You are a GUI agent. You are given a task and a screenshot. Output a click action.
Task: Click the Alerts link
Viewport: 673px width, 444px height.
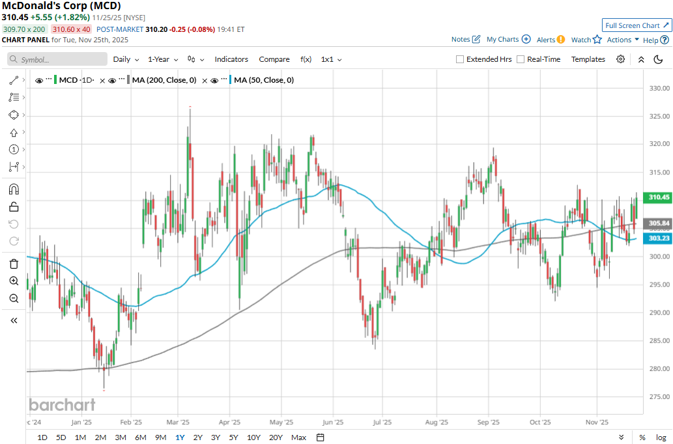click(546, 40)
